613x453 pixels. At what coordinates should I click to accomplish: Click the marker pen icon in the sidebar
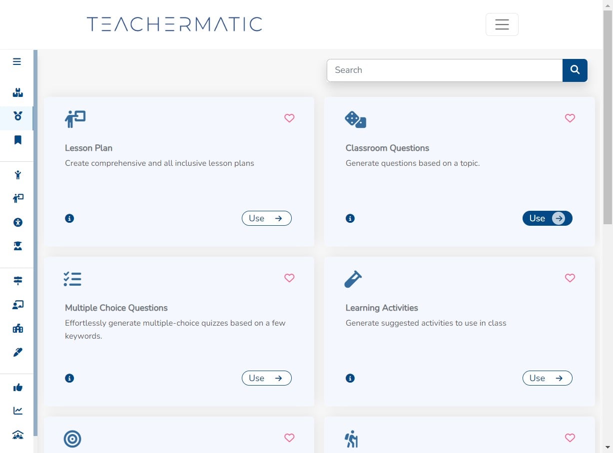[18, 353]
